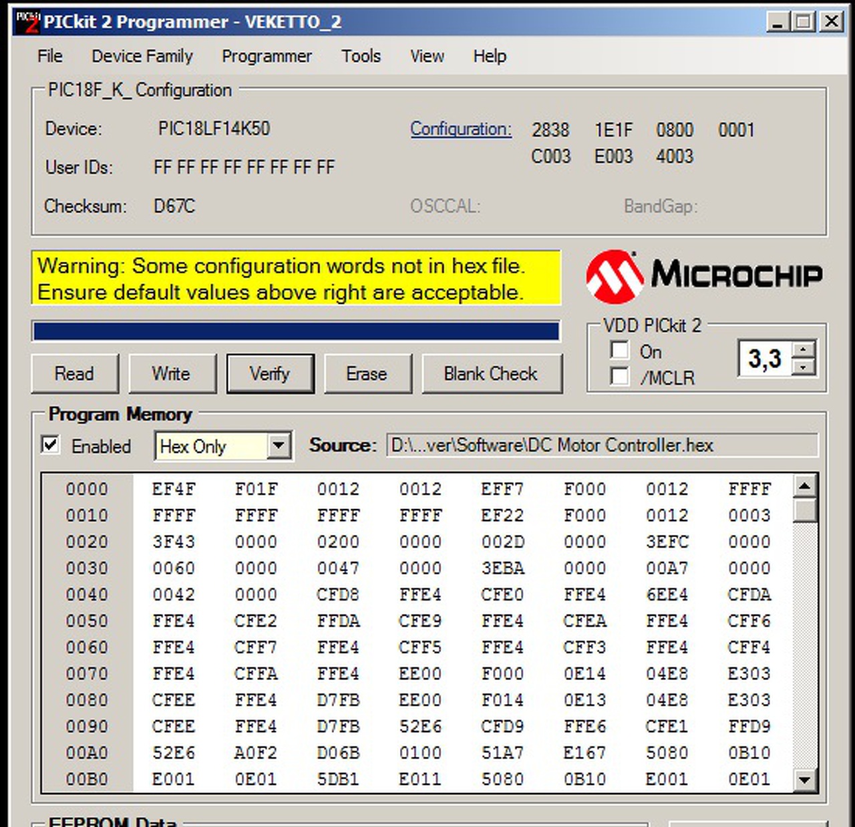Click the PICkit 2 title bar icon
Viewport: 855px width, 827px height.
point(27,21)
